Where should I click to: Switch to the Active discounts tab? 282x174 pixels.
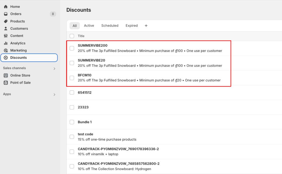(x=89, y=26)
